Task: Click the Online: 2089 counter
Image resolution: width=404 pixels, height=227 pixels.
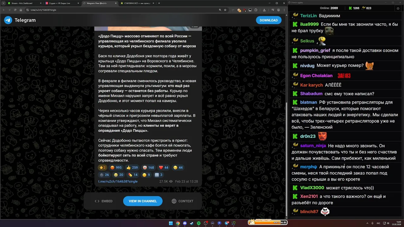Action: pyautogui.click(x=329, y=8)
